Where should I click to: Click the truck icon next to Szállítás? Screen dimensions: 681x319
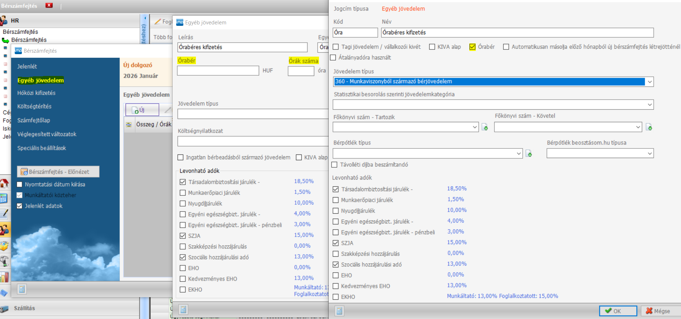point(4,309)
